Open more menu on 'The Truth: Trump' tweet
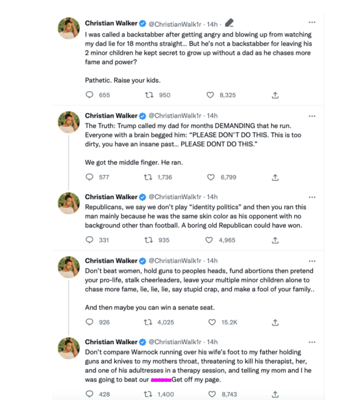The width and height of the screenshot is (361, 400). 312,116
